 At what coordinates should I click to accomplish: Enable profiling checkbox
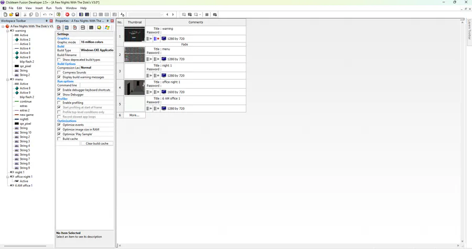(59, 103)
